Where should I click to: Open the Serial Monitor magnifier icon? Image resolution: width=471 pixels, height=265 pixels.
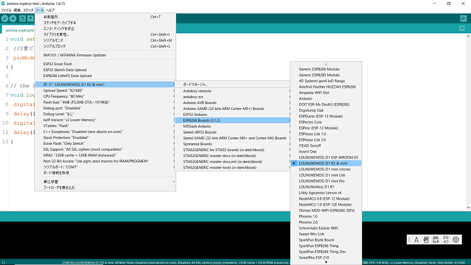tap(463, 19)
